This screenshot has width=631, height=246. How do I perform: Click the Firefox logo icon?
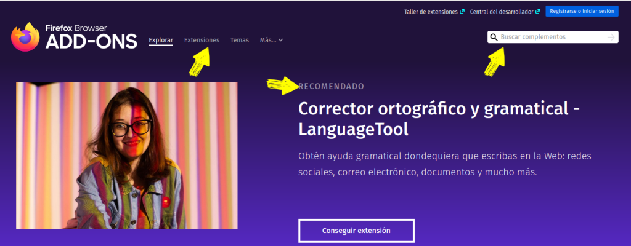pos(25,37)
